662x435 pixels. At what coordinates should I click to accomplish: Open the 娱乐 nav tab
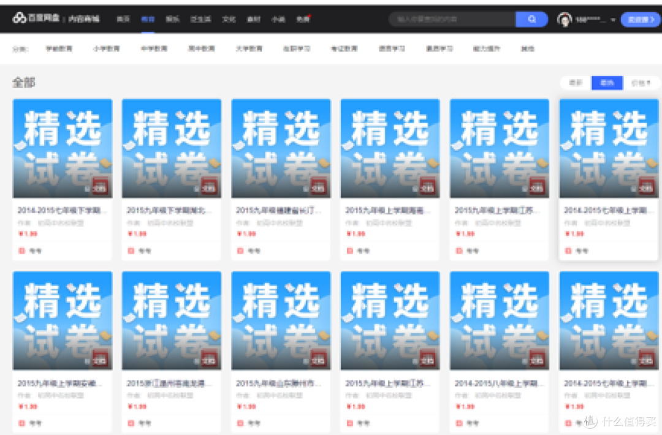(x=172, y=20)
